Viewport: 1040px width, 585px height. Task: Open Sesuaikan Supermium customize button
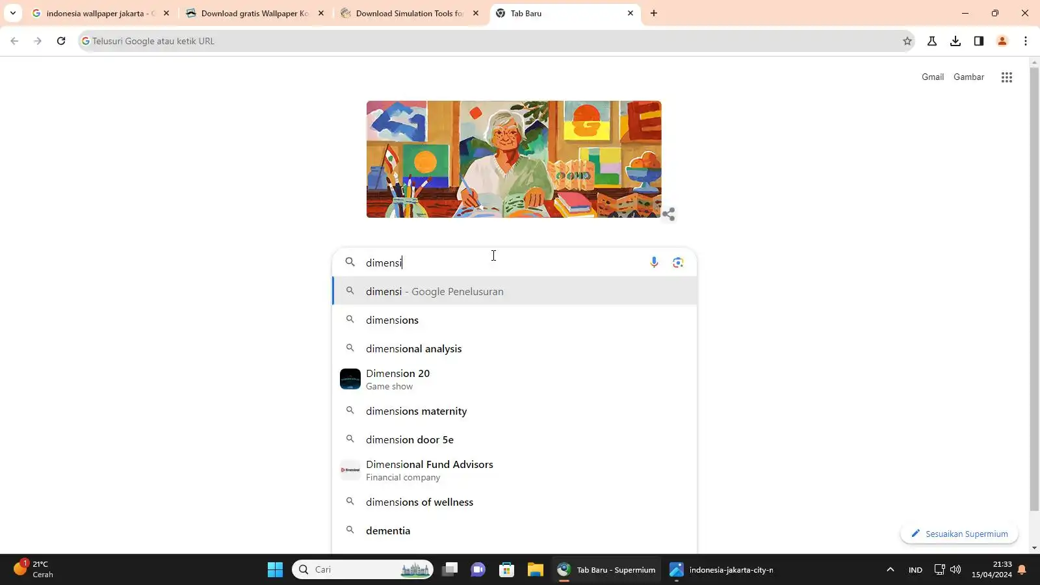click(x=959, y=534)
